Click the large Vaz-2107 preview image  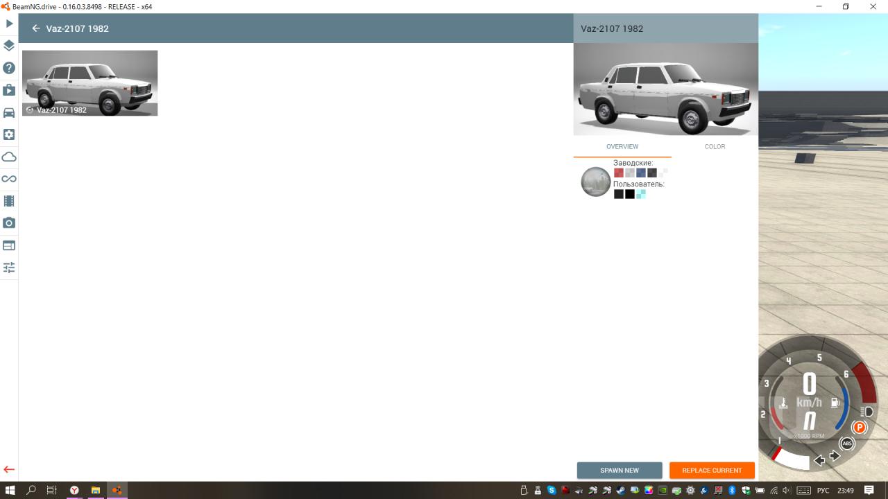[666, 89]
